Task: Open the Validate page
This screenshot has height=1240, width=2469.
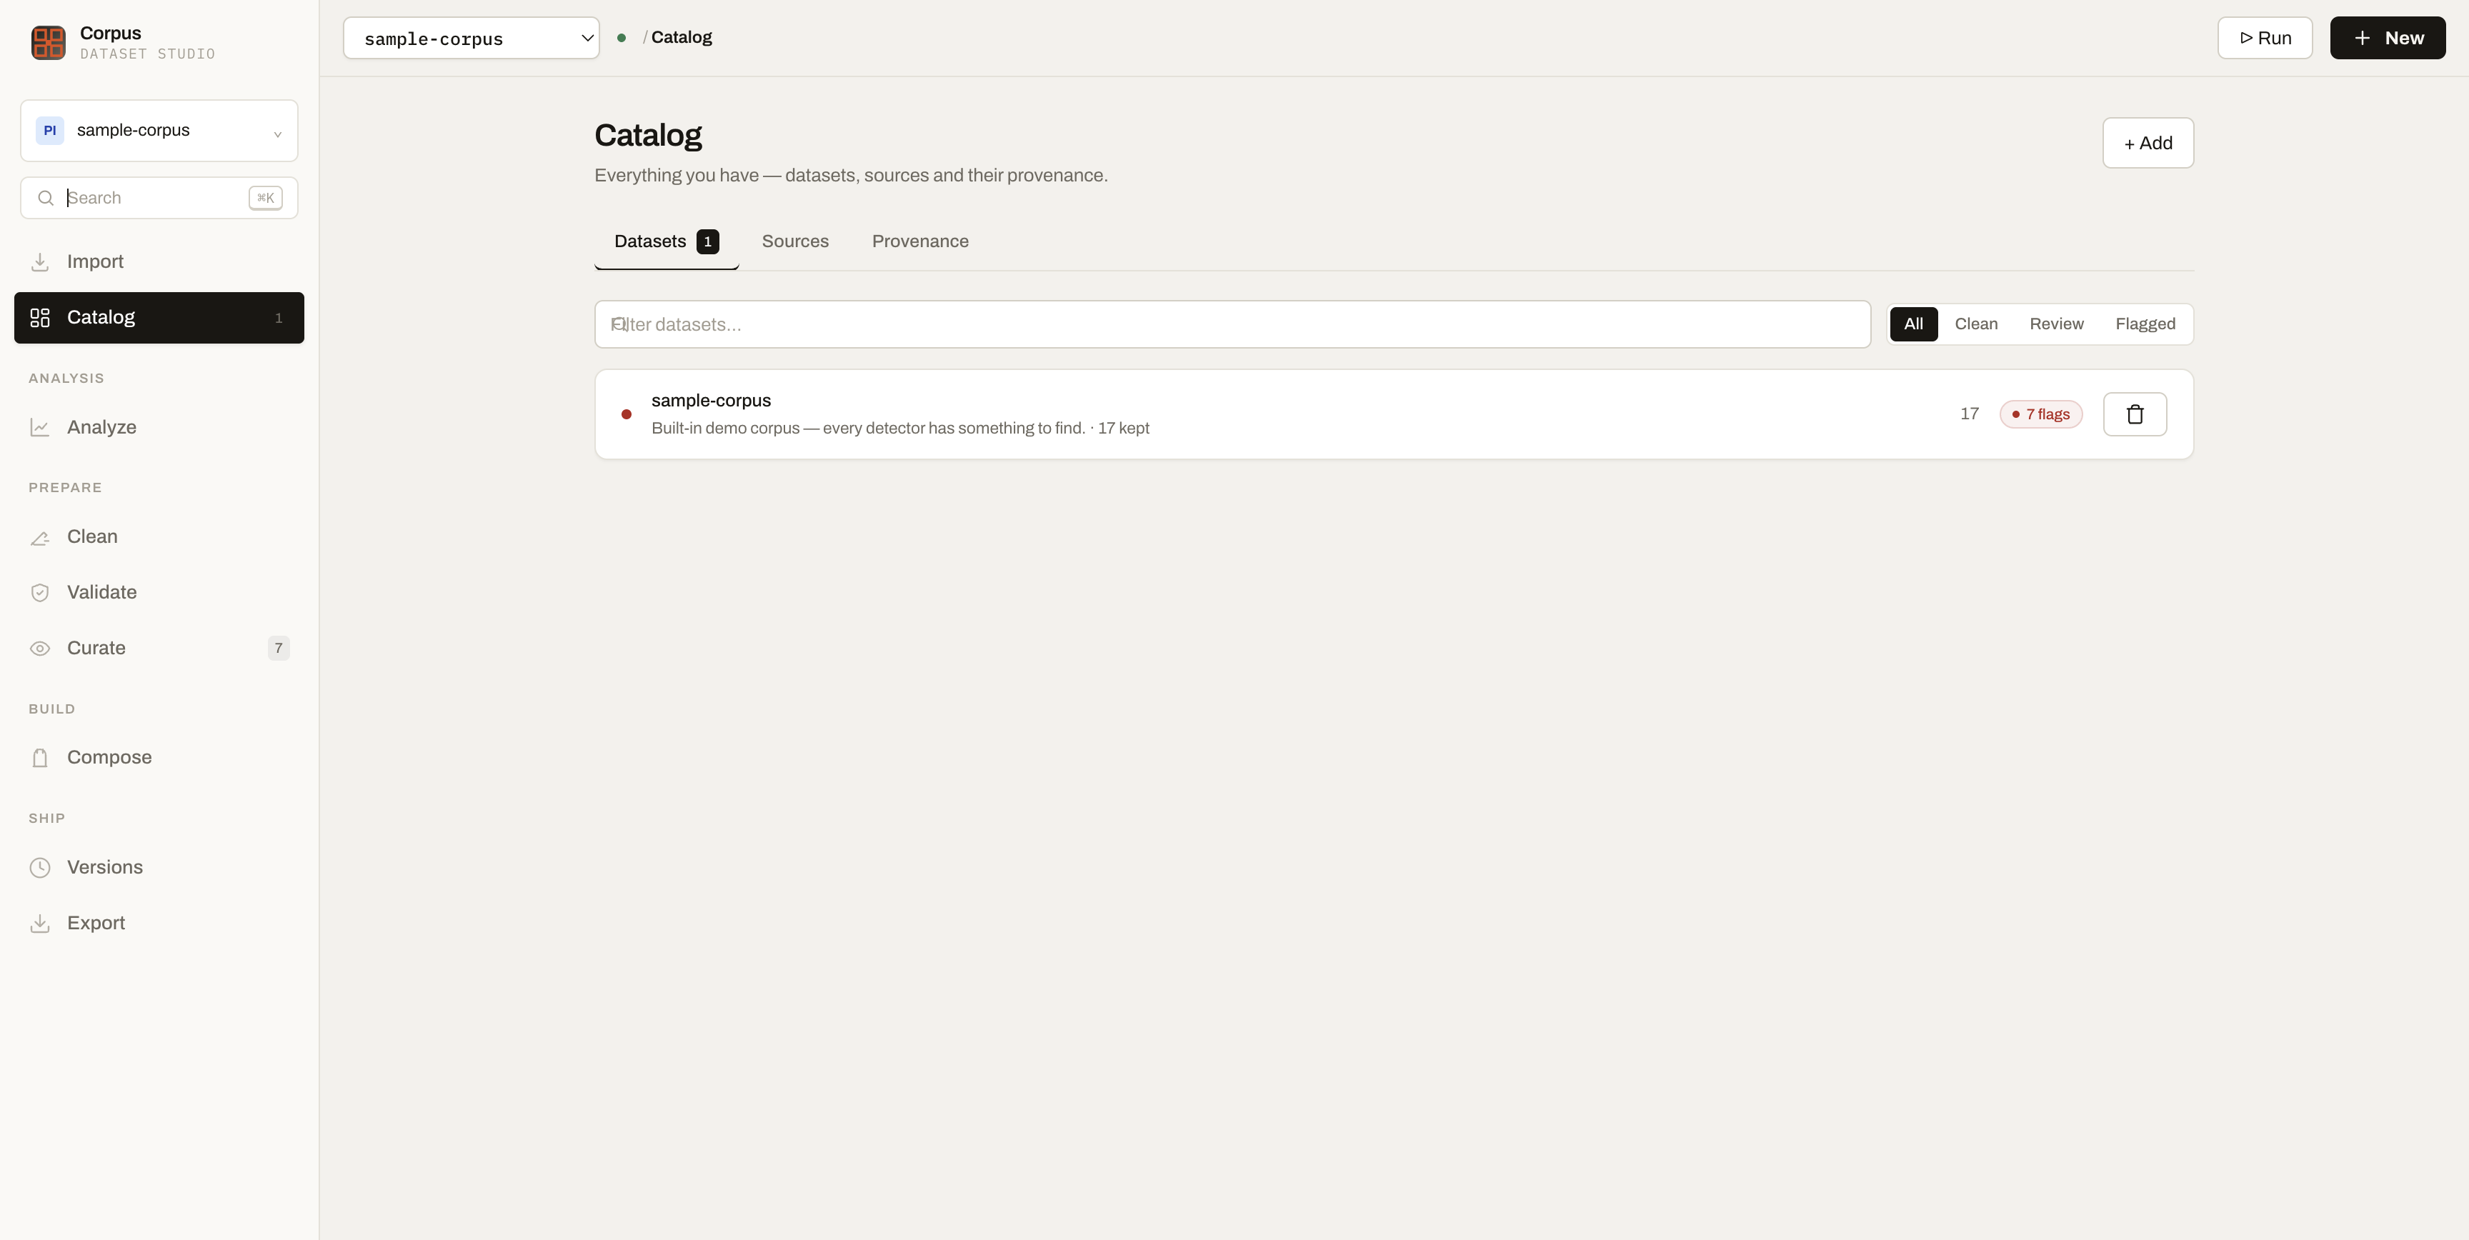Action: coord(159,592)
